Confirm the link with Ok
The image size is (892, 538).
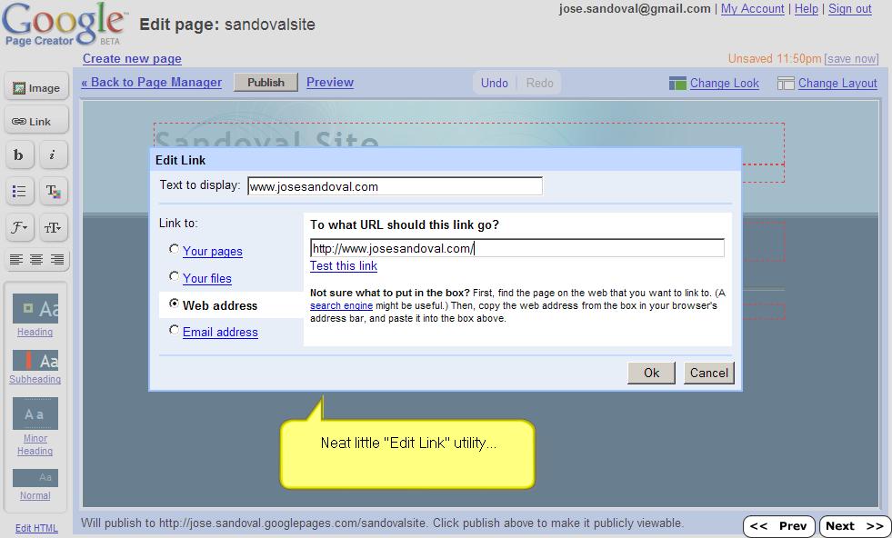(x=651, y=374)
